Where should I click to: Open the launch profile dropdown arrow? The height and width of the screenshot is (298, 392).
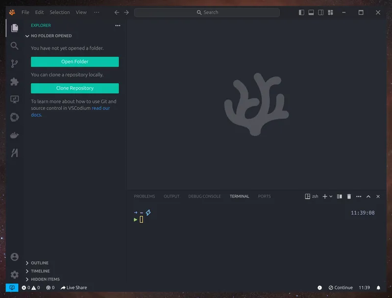(331, 197)
